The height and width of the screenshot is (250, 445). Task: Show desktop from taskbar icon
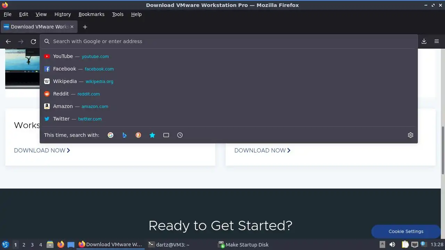pos(71,244)
